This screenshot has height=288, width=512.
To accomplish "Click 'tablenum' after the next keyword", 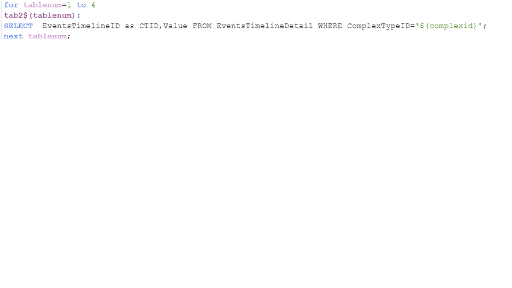I will coord(47,36).
